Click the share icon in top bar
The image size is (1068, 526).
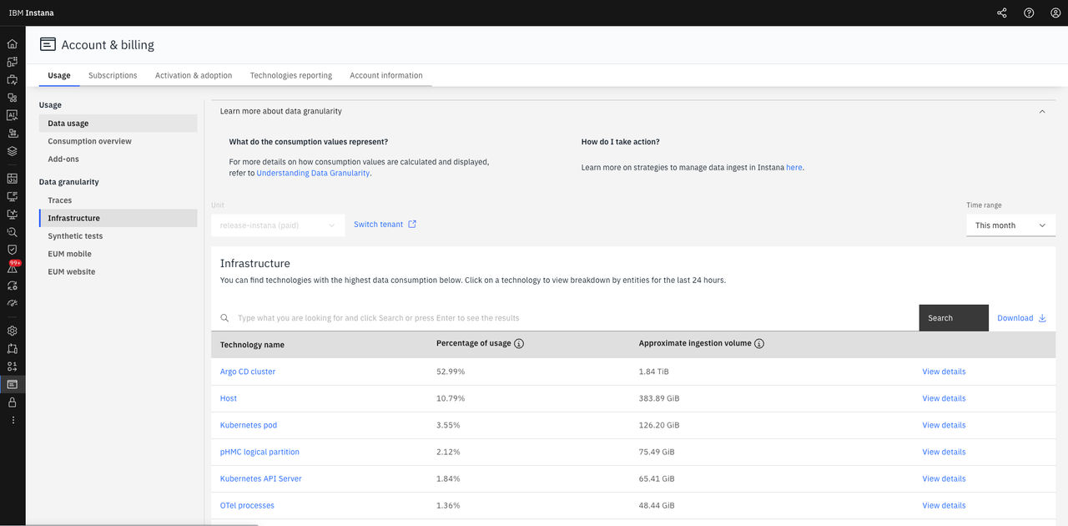pos(1002,13)
